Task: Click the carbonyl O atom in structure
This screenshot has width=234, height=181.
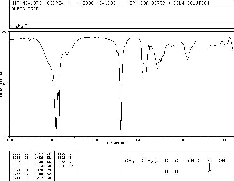Action: (210, 172)
